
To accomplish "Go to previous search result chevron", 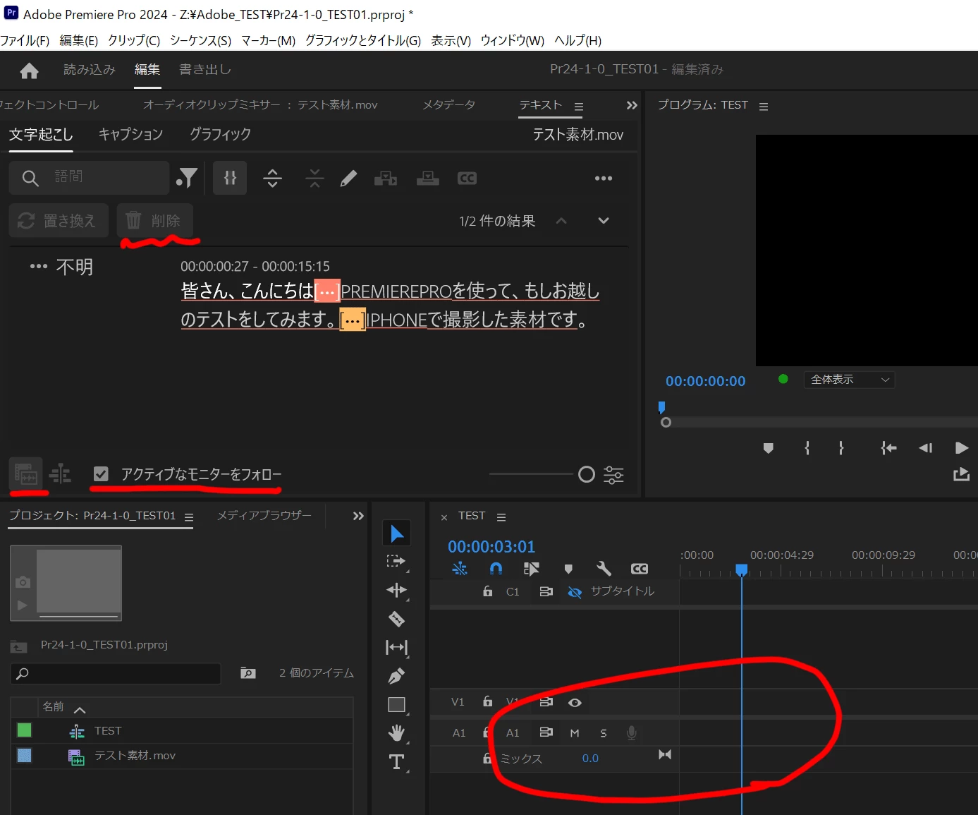I will pos(561,220).
